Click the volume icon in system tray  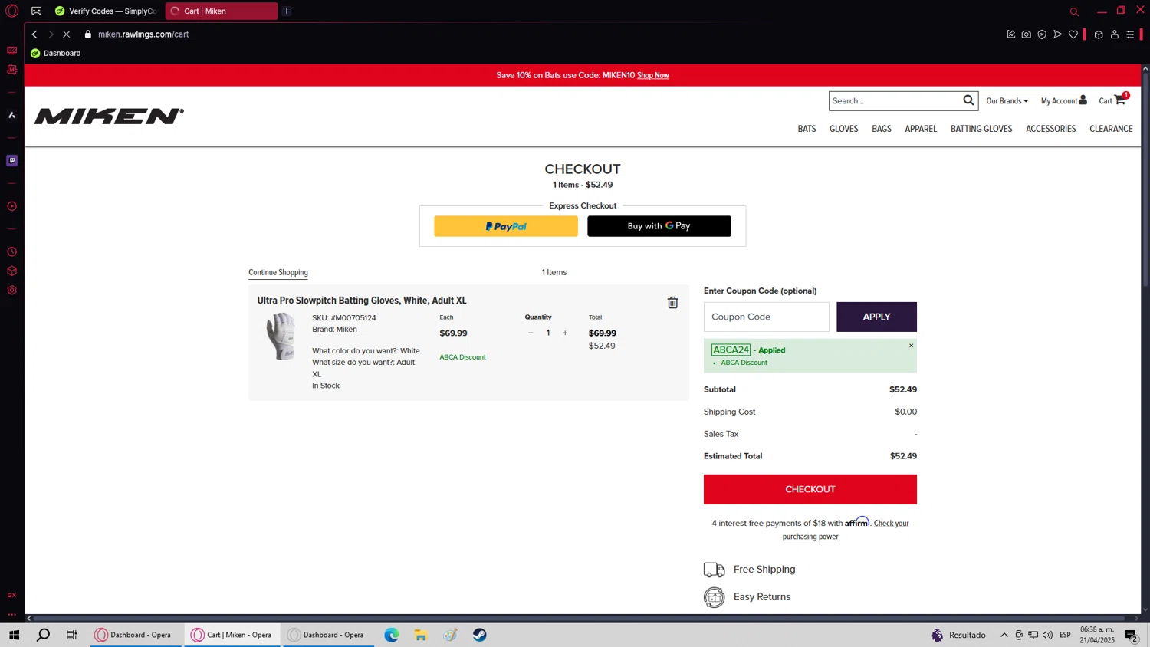[1047, 635]
